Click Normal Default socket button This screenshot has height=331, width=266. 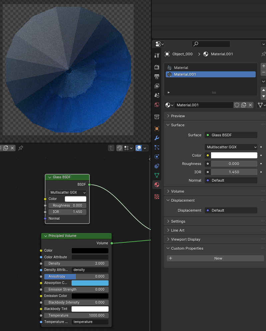tap(231, 180)
